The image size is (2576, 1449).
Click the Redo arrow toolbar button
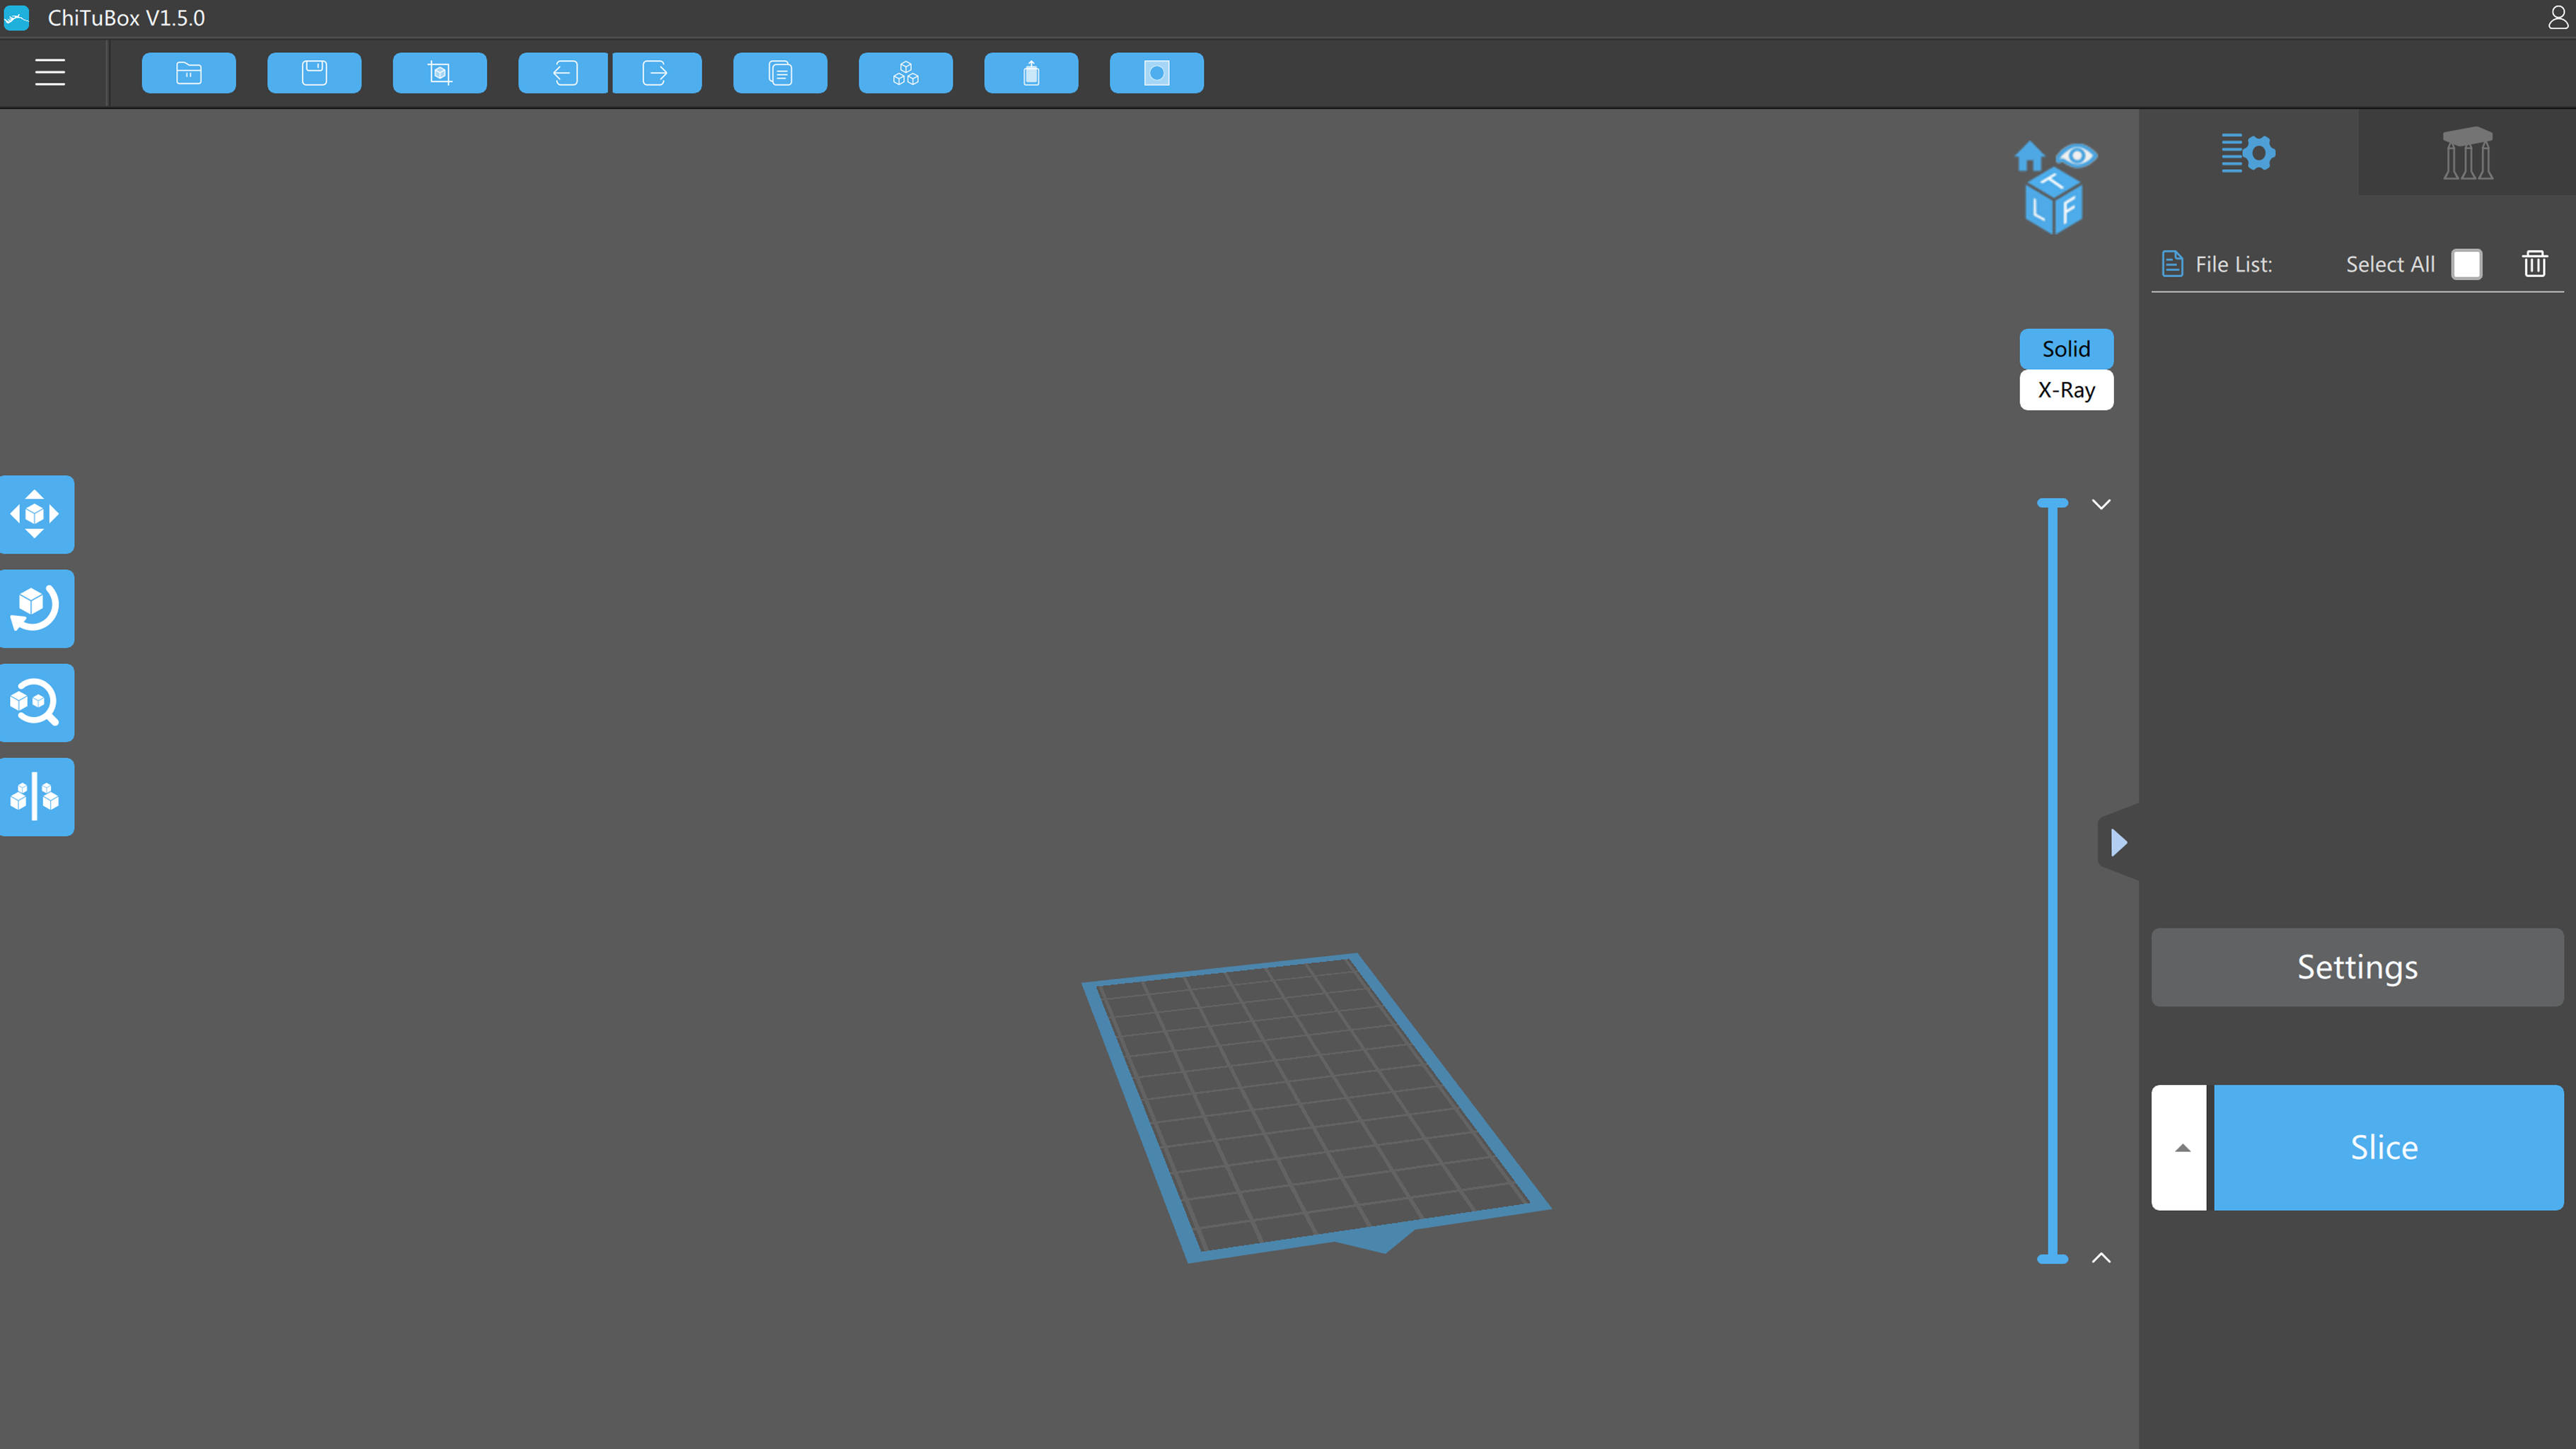coord(656,73)
